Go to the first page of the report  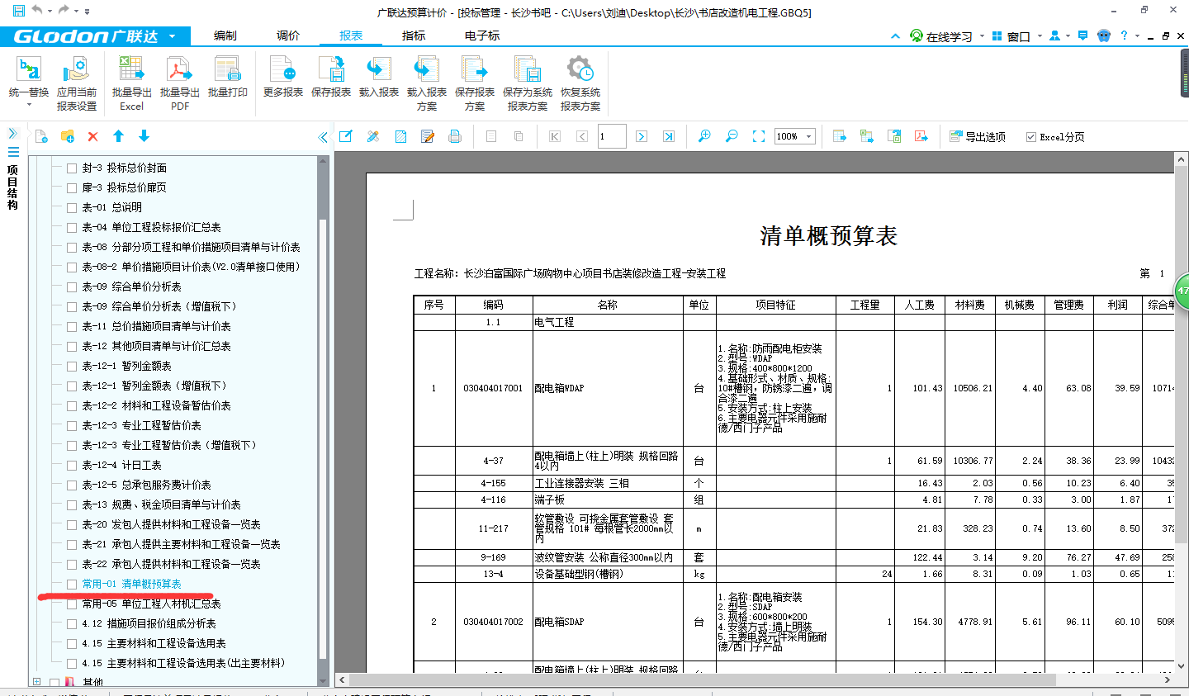pyautogui.click(x=555, y=136)
